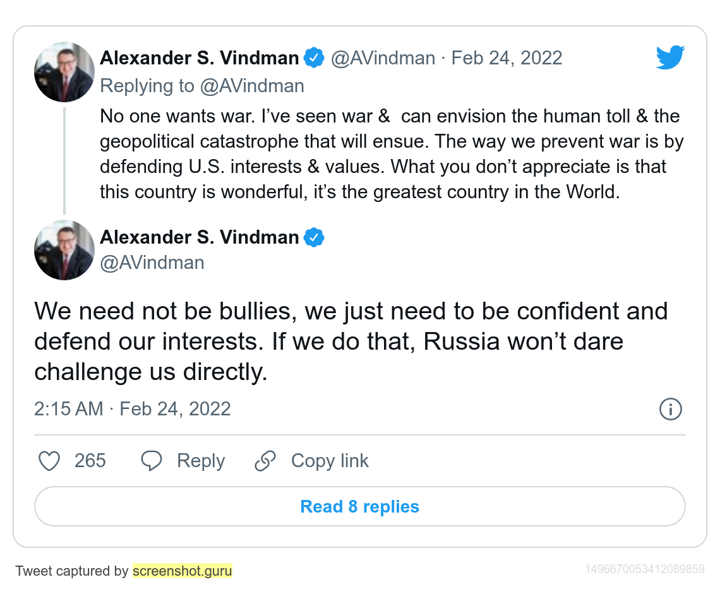Image resolution: width=720 pixels, height=606 pixels.
Task: Click the main tweet author name
Action: pos(199,237)
